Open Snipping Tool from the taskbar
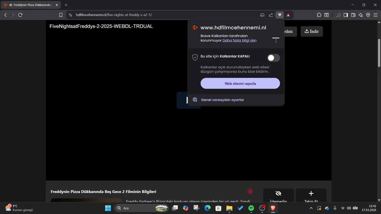 point(196,208)
